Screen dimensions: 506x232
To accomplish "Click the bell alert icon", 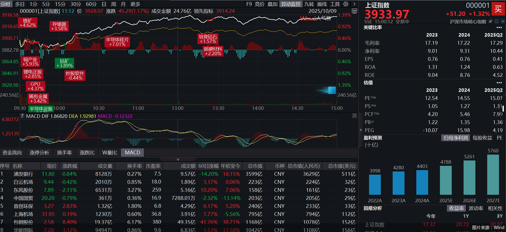I will pos(497,21).
